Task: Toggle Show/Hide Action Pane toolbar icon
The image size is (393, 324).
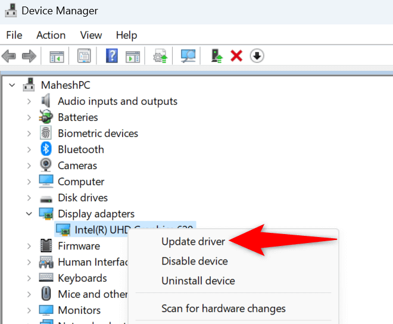Action: point(133,57)
